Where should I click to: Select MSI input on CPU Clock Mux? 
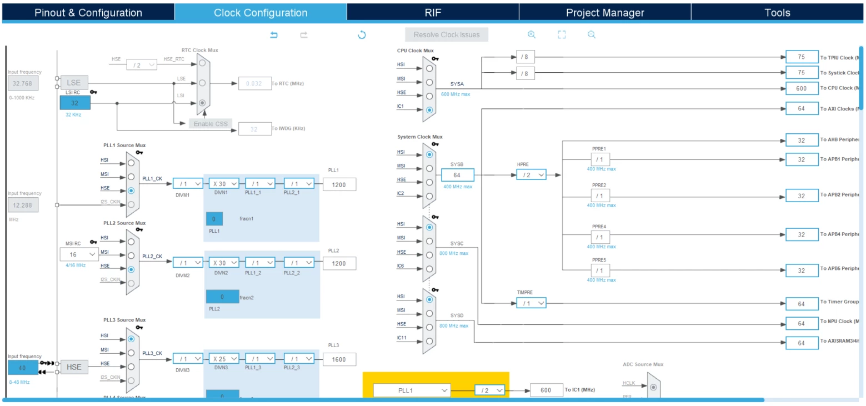(429, 82)
